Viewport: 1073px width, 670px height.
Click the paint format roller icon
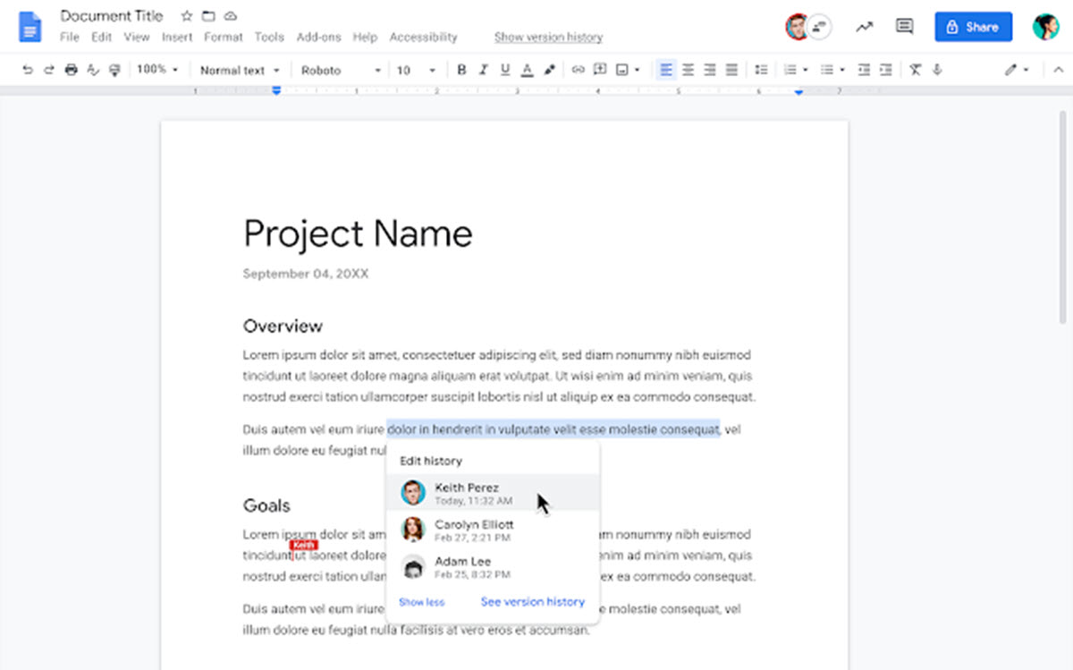pos(114,70)
